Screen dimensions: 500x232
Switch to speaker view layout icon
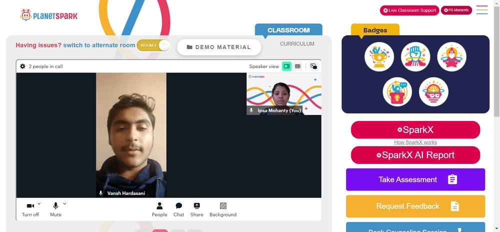pos(286,66)
